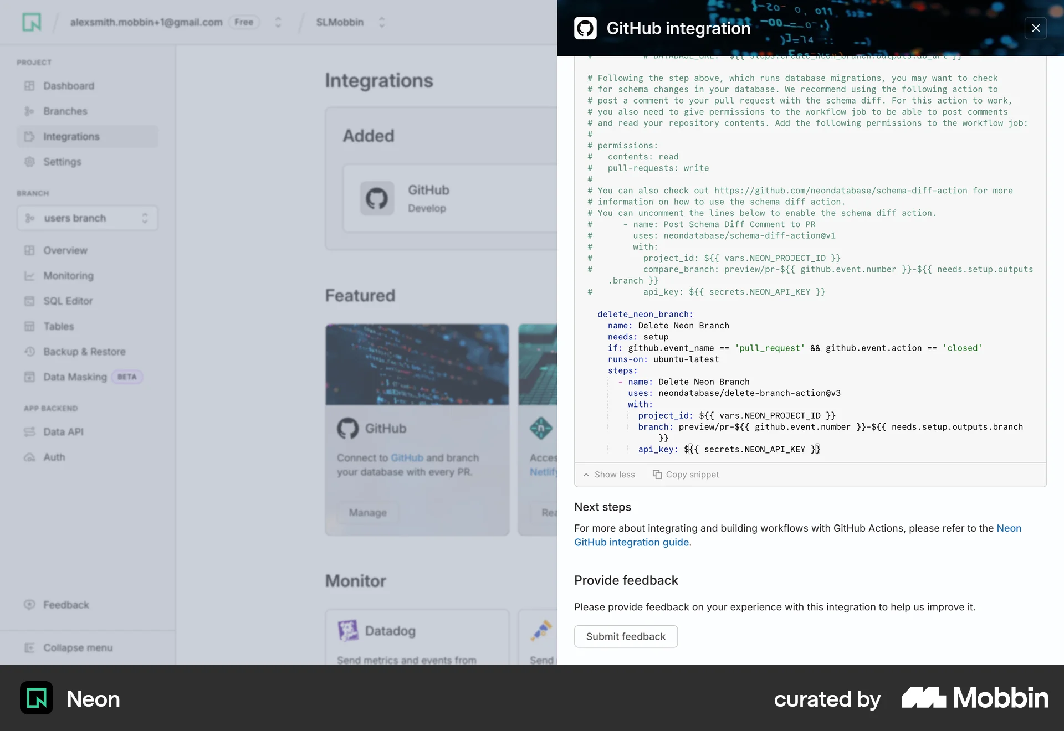Open the Dashboard icon in sidebar
Viewport: 1064px width, 731px height.
tap(29, 86)
